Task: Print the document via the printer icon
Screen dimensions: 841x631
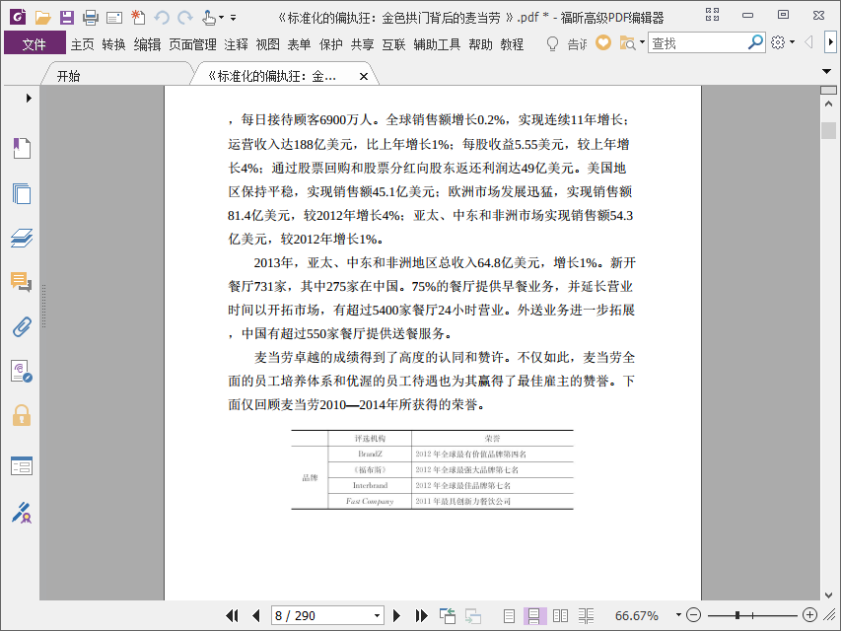Action: click(x=90, y=18)
